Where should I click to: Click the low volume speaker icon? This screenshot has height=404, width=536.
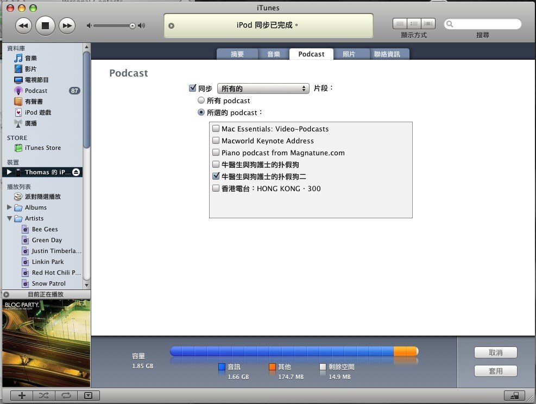89,26
